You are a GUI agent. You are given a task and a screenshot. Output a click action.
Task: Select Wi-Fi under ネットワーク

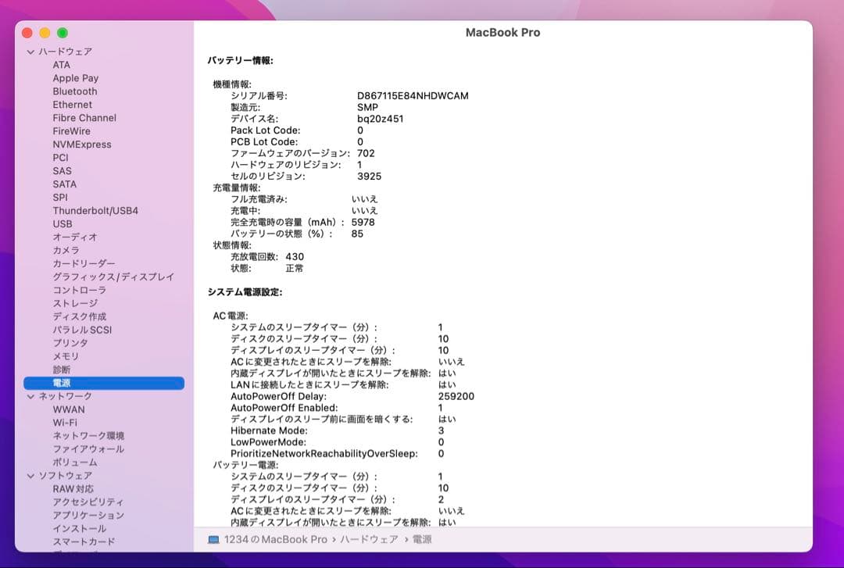coord(64,423)
